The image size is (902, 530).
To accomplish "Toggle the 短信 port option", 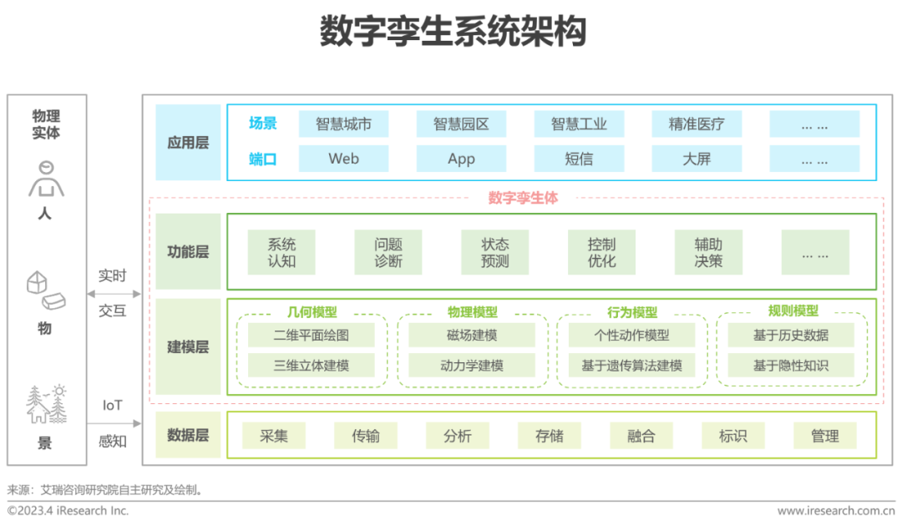I will pos(579,158).
